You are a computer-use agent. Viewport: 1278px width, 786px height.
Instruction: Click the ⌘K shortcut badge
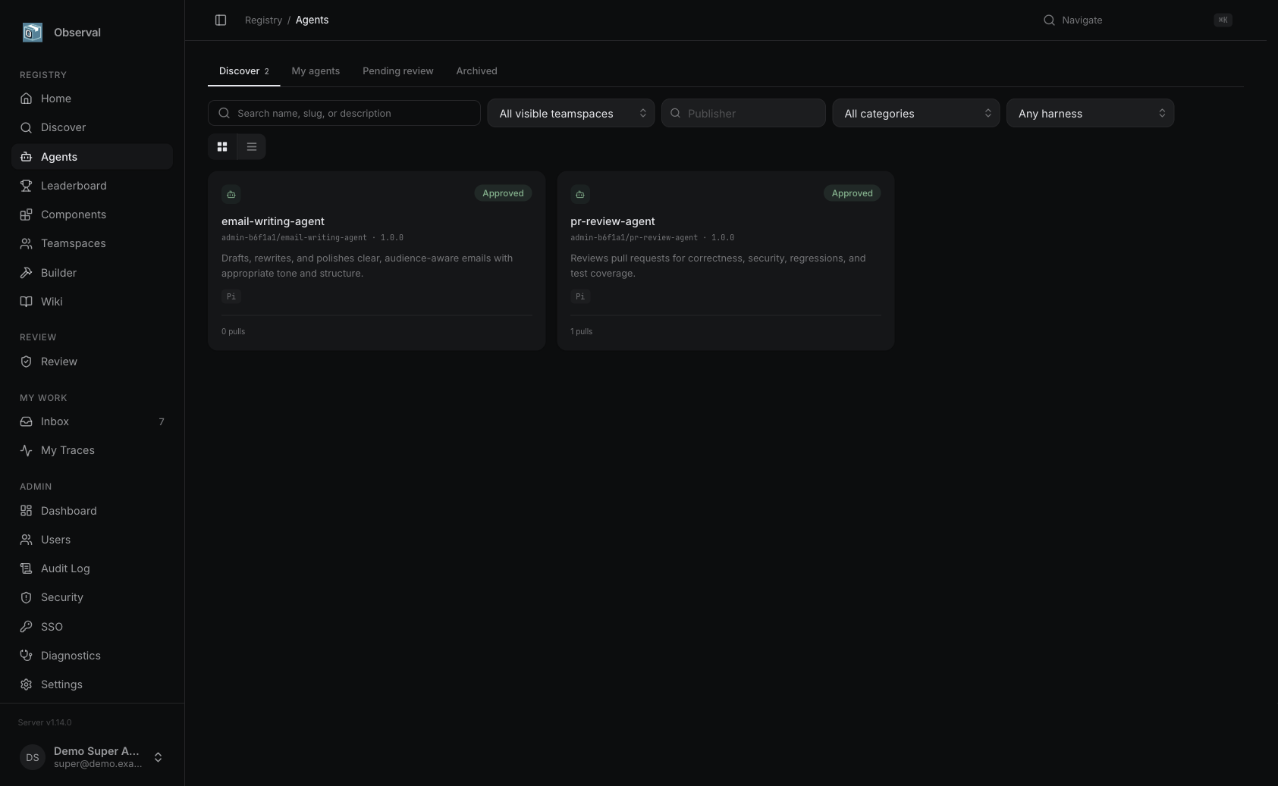[x=1223, y=20]
